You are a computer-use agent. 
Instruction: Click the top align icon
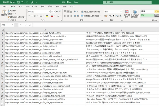65,11
